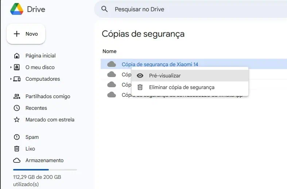Click the Nome column header
The image size is (287, 189).
coord(109,51)
